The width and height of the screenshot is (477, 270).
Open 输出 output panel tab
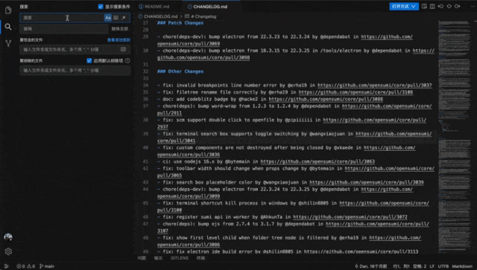pos(158,258)
